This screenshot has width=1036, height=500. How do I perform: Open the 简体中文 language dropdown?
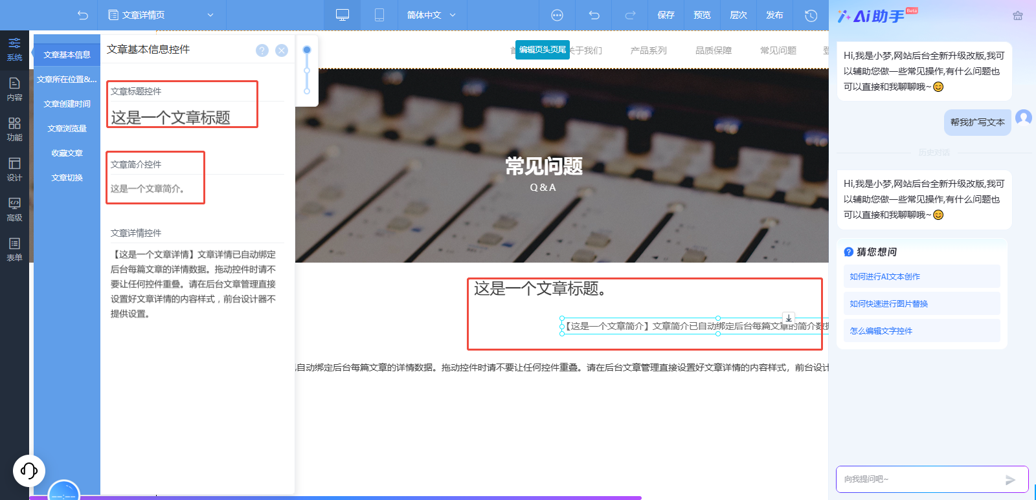[x=431, y=15]
